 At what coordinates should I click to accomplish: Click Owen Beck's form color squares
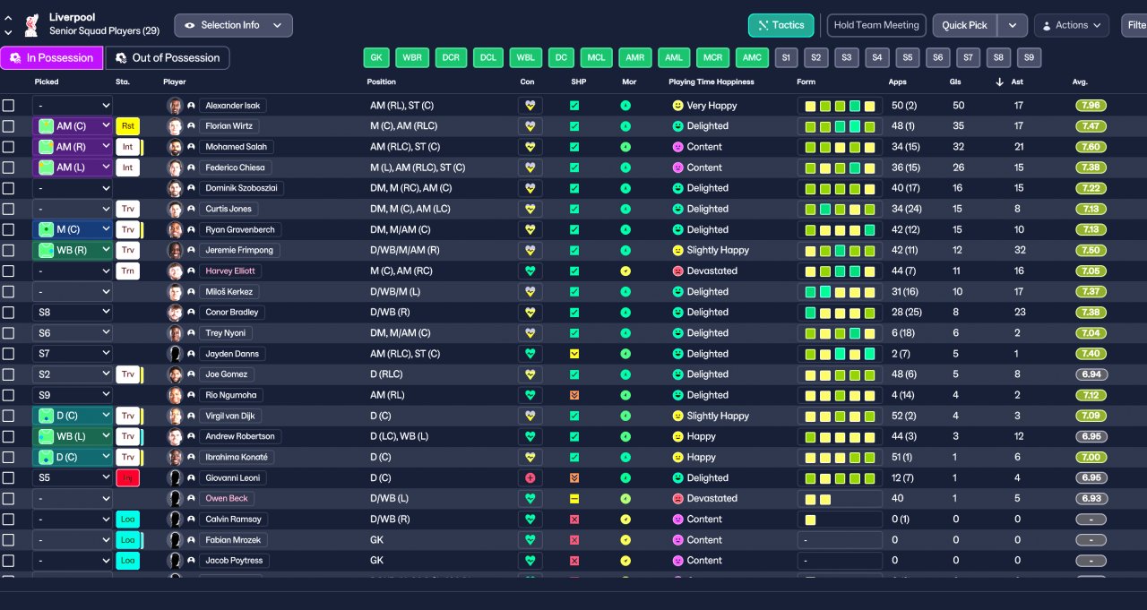[840, 498]
